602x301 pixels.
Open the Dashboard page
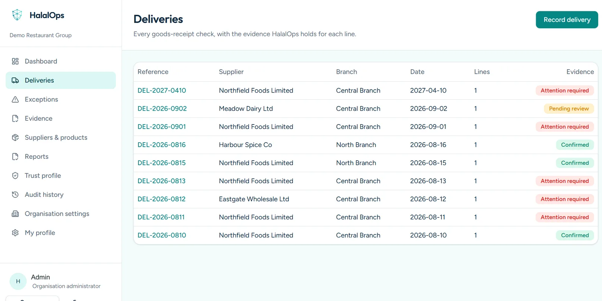(61, 61)
